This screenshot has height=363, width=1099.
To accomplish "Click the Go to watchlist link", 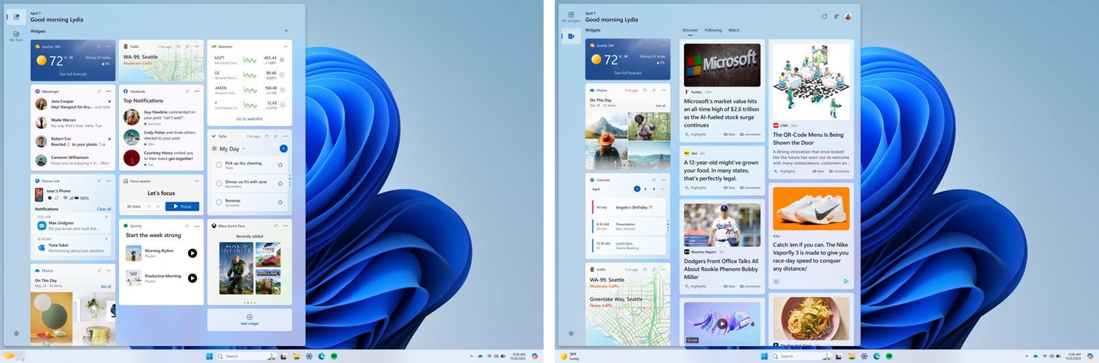I will 249,119.
